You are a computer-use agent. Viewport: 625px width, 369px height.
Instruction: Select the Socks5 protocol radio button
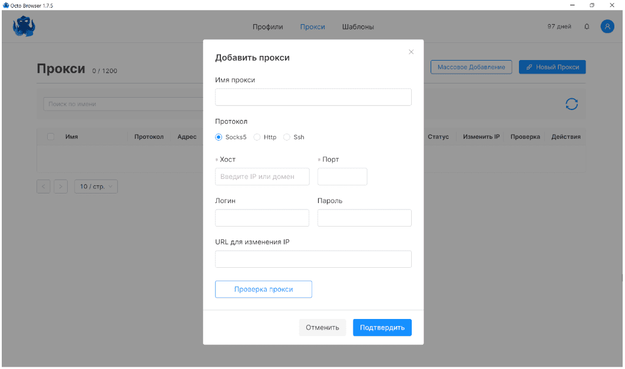tap(219, 137)
